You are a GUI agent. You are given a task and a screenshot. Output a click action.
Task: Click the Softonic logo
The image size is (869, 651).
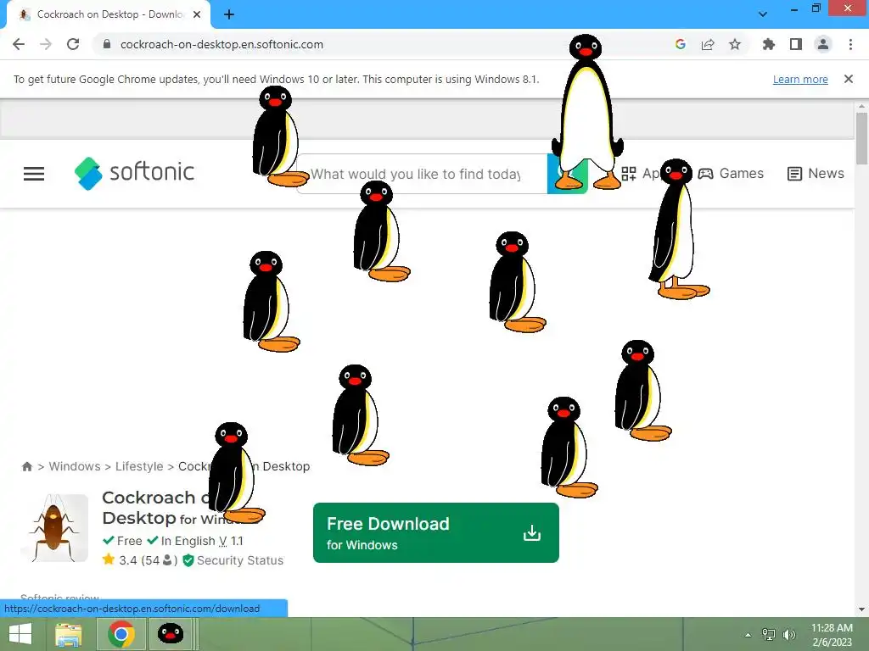coord(134,173)
